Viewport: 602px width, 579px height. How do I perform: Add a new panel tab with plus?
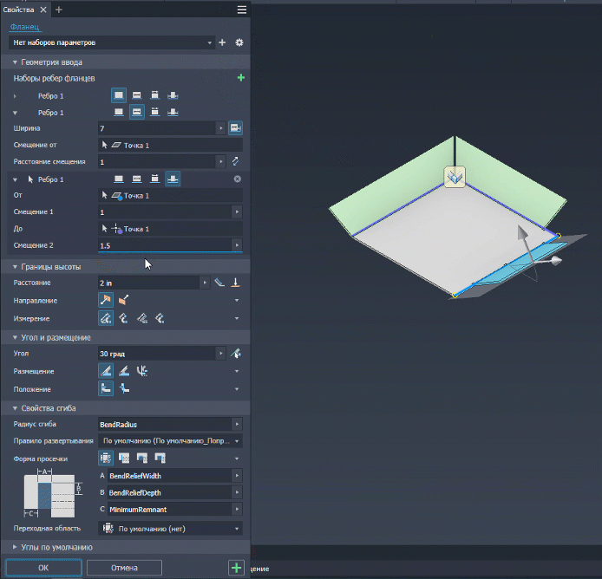59,10
